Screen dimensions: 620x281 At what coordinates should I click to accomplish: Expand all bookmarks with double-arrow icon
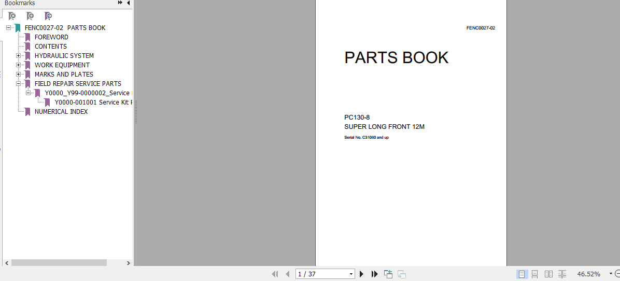click(x=120, y=3)
